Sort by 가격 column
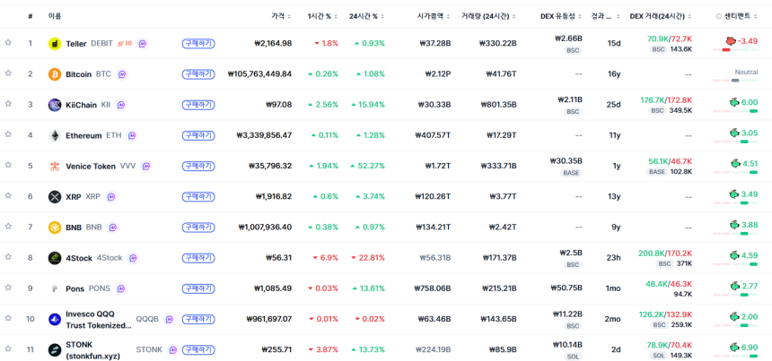This screenshot has width=772, height=361. tap(281, 16)
